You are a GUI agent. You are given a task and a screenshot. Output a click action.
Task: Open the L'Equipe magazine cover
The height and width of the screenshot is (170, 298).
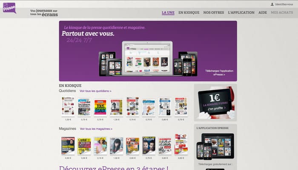point(149,145)
